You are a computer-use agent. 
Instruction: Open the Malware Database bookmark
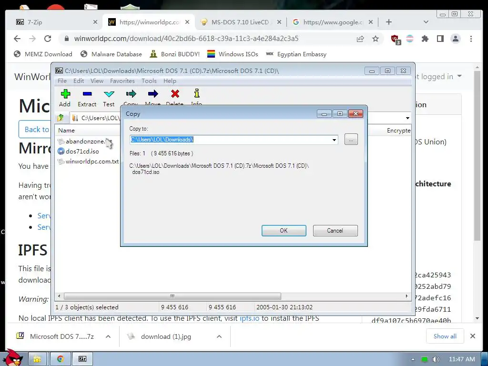[x=111, y=54]
